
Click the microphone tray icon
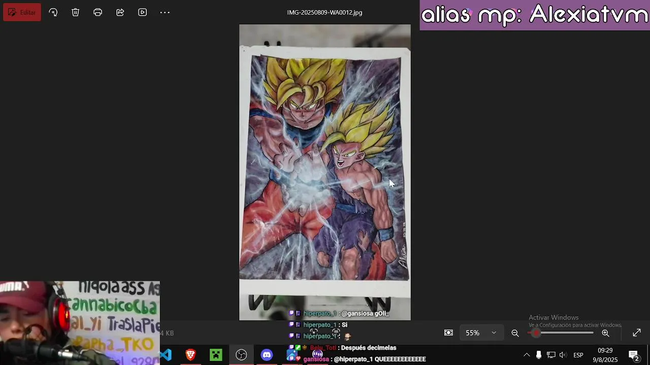click(x=539, y=355)
